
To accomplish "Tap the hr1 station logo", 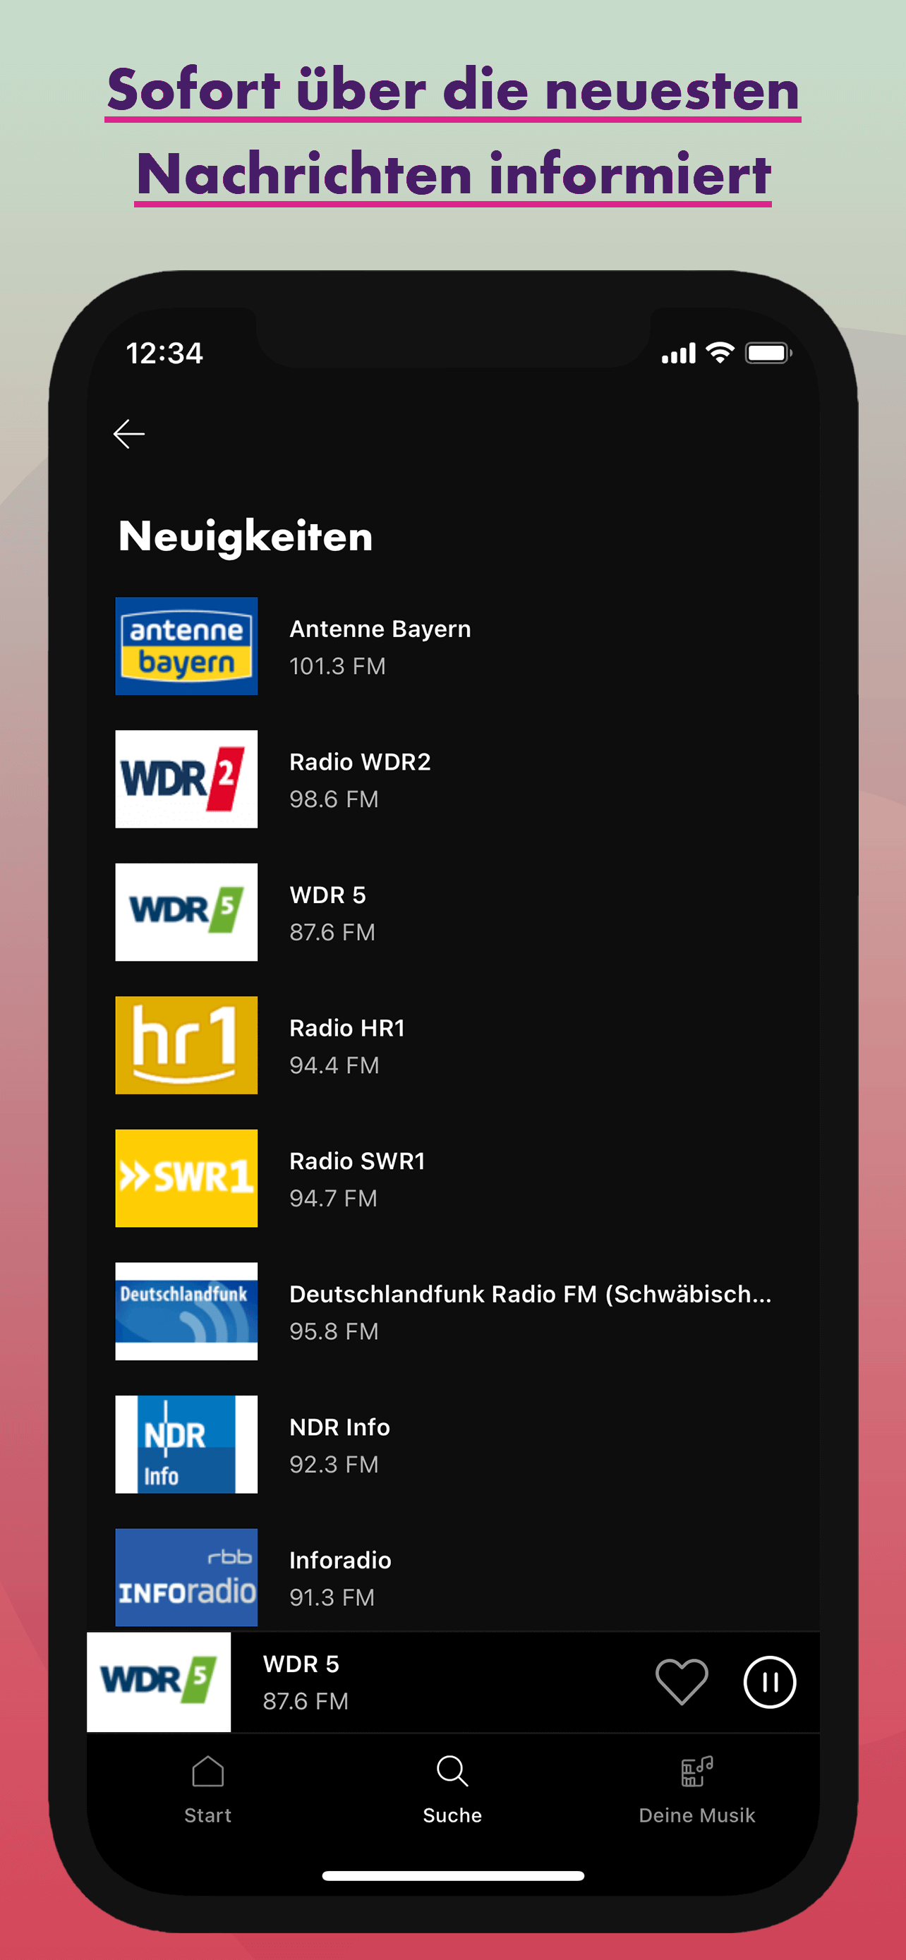I will click(x=186, y=1046).
